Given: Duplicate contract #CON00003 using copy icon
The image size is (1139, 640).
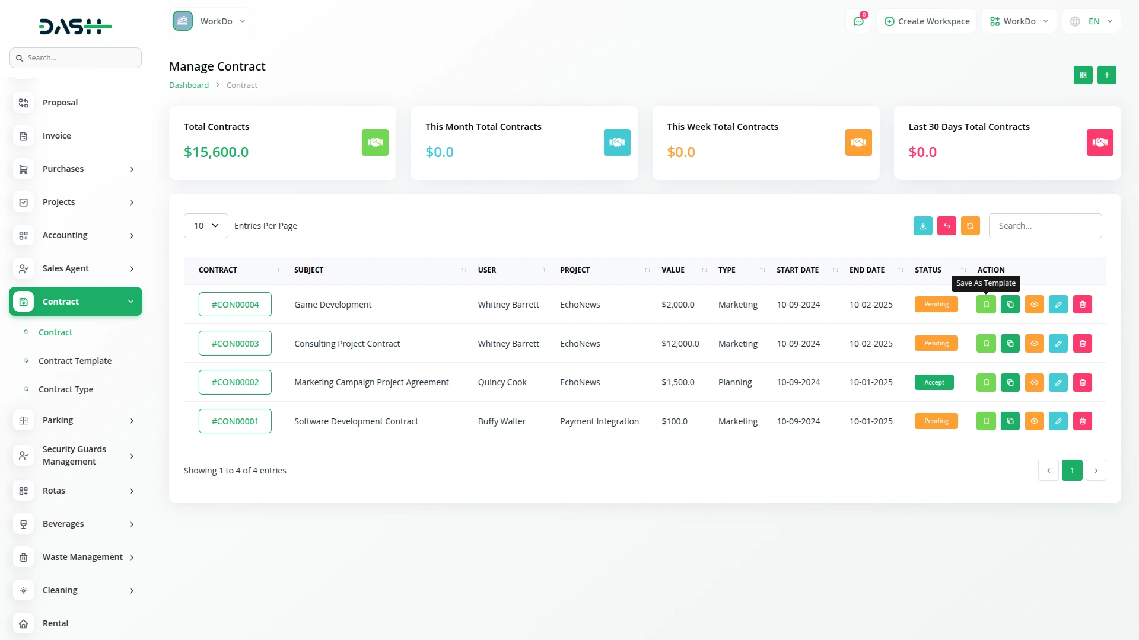Looking at the screenshot, I should point(1010,344).
